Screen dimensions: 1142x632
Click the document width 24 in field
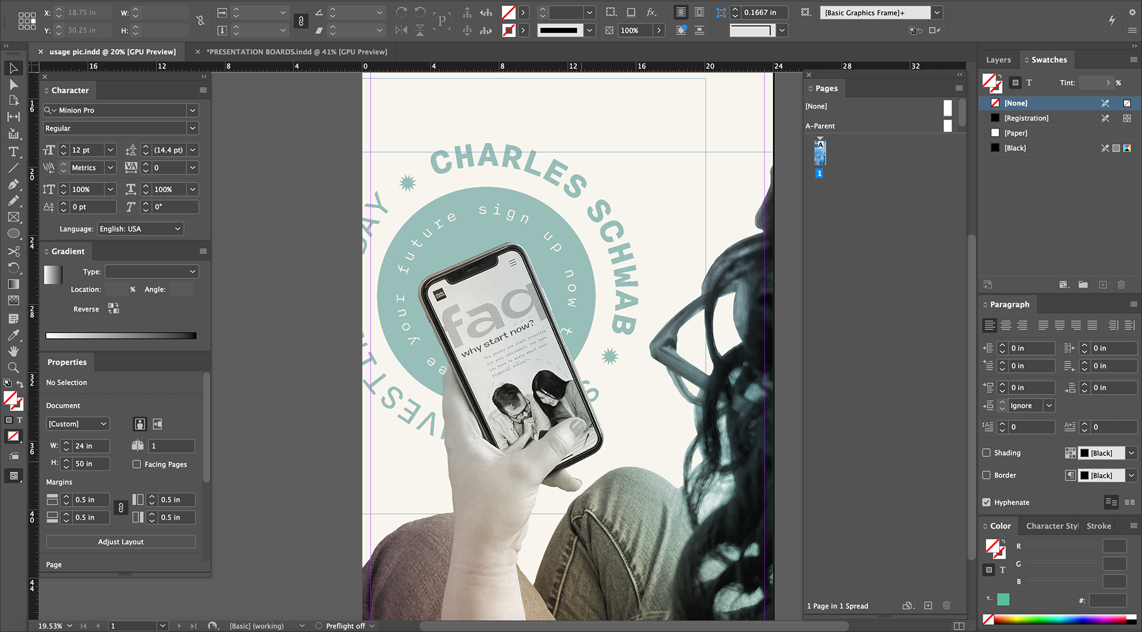[x=91, y=446]
